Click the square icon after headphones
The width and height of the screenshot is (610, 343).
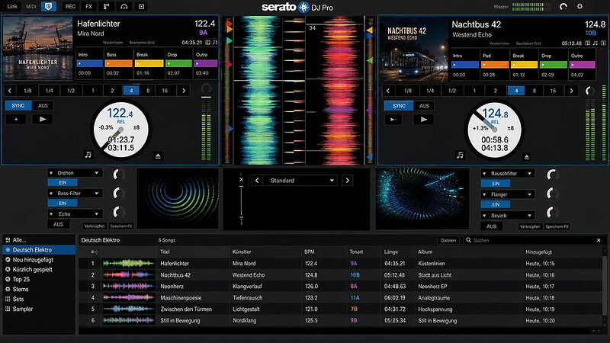[141, 6]
